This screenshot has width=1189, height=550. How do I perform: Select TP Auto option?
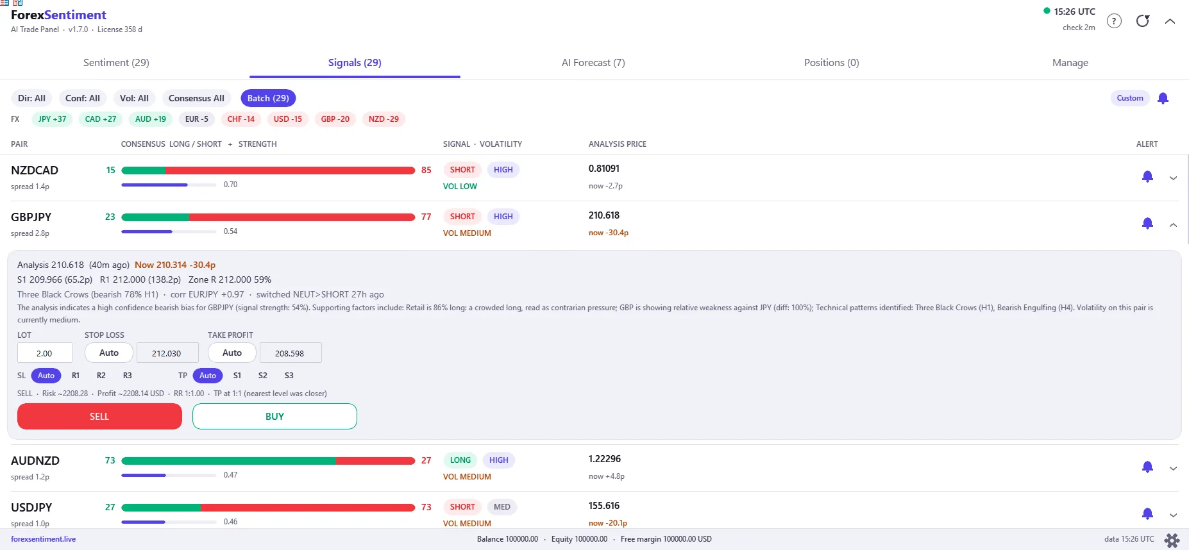pos(208,376)
